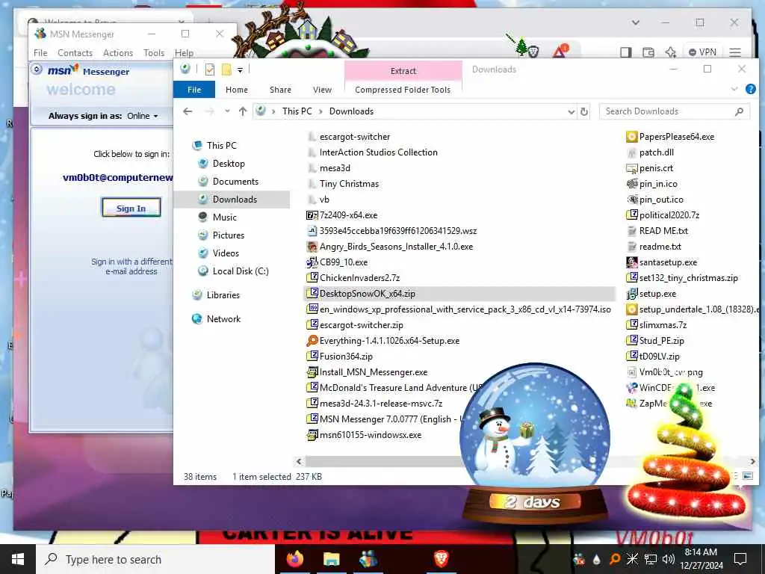Select PapersPlease64.exe icon
Viewport: 765px width, 574px height.
point(632,137)
